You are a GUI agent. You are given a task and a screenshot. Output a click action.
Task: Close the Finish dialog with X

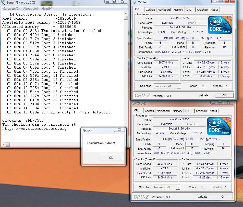coord(119,130)
